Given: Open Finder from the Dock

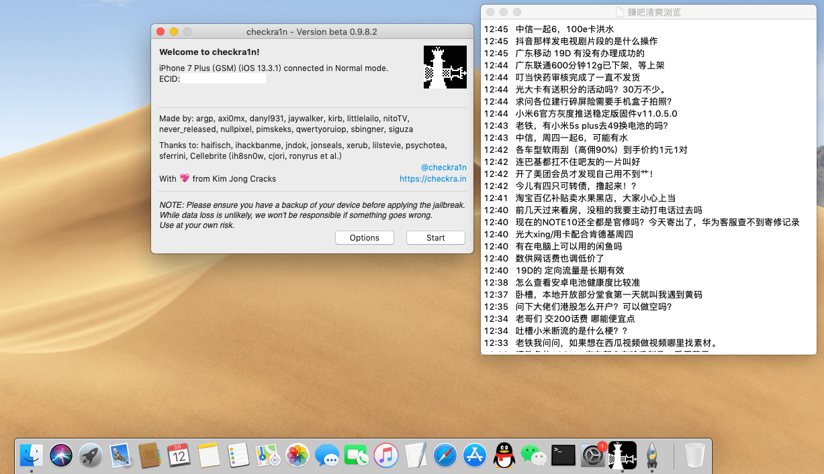Looking at the screenshot, I should (x=32, y=455).
